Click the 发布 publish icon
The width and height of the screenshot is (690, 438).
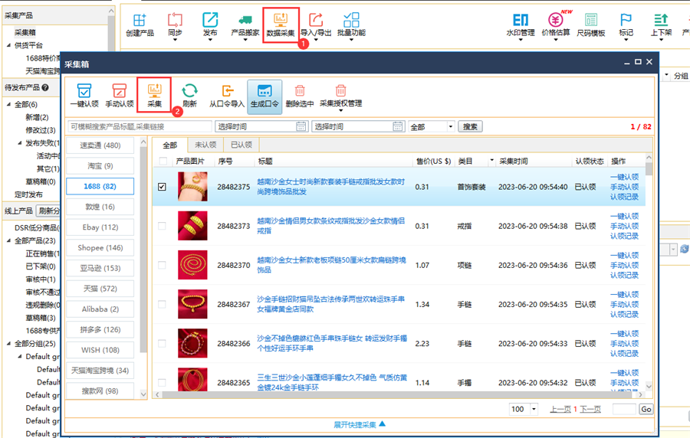[x=210, y=25]
